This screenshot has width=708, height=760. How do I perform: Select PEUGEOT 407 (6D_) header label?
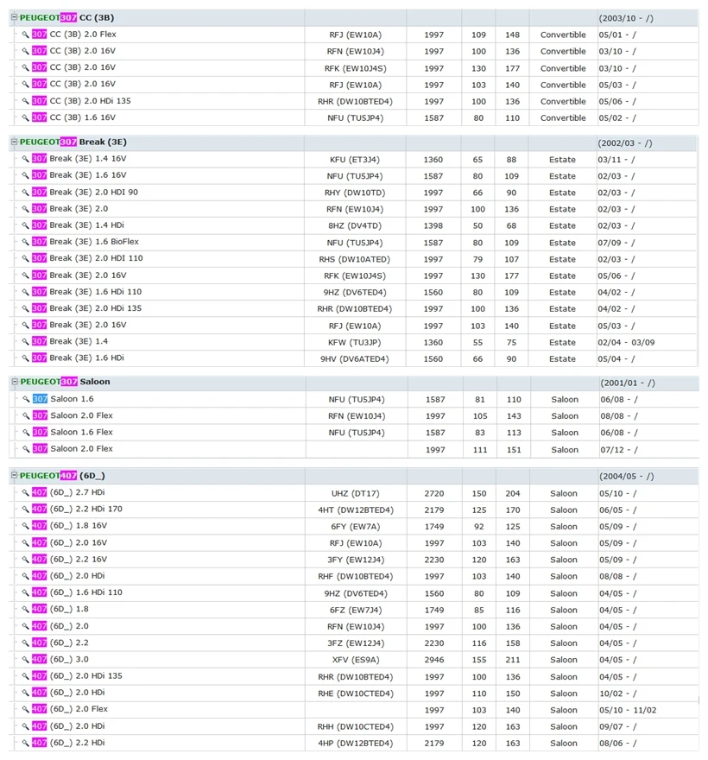tap(62, 476)
